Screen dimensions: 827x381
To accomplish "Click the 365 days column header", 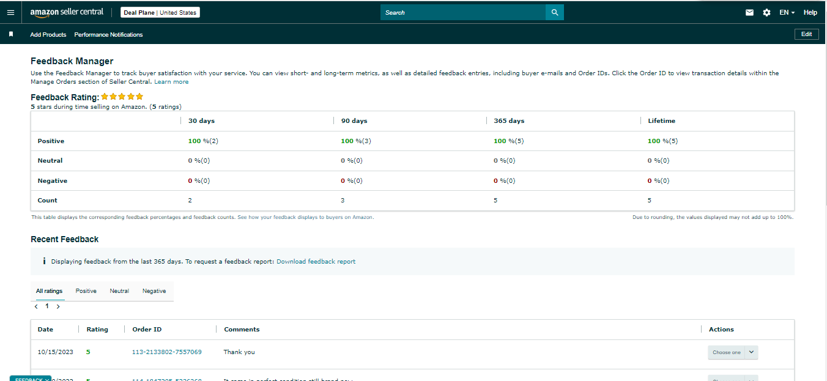I will click(x=509, y=121).
